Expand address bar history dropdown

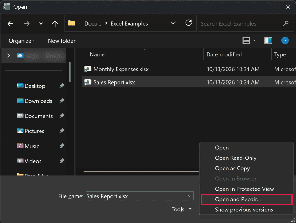(x=173, y=23)
